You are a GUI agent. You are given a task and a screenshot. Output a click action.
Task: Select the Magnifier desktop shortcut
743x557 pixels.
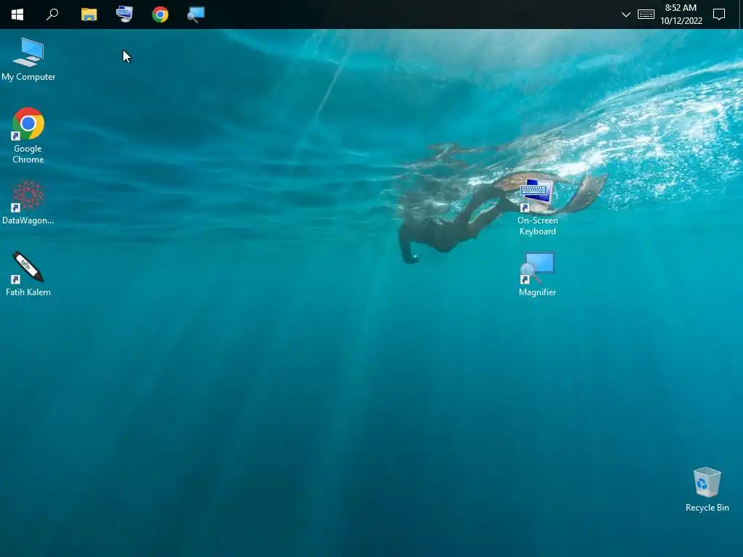click(x=538, y=274)
